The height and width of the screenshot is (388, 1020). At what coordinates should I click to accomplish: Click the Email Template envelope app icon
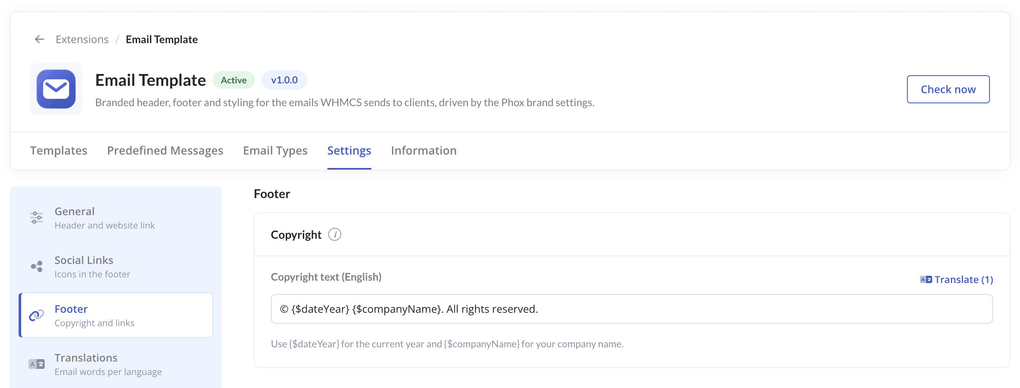56,89
